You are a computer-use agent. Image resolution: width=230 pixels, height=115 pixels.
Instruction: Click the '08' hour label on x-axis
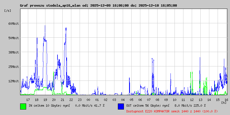[157, 100]
